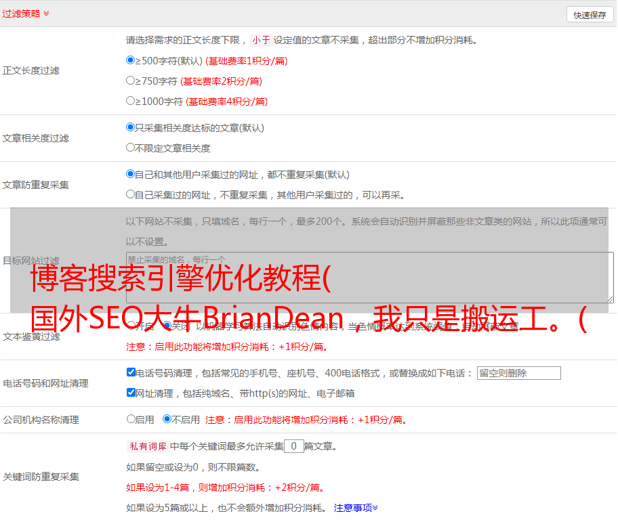Choose 只采集相关度达标的文章(默认) option
Image resolution: width=618 pixels, height=520 pixels.
pos(130,127)
